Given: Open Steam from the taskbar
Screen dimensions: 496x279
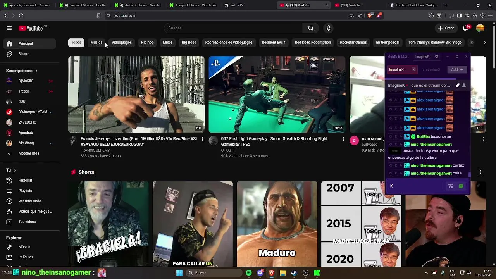Looking at the screenshot, I should pos(294,273).
